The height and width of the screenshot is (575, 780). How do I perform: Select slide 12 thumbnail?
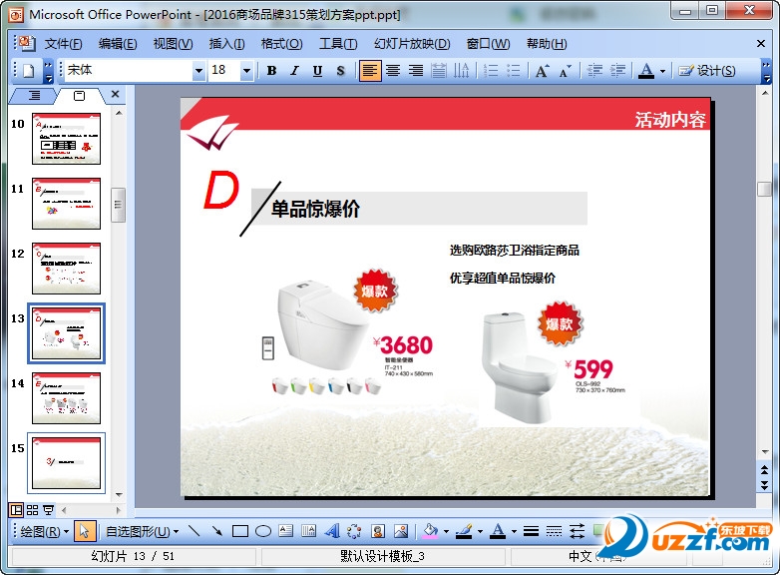click(x=66, y=269)
